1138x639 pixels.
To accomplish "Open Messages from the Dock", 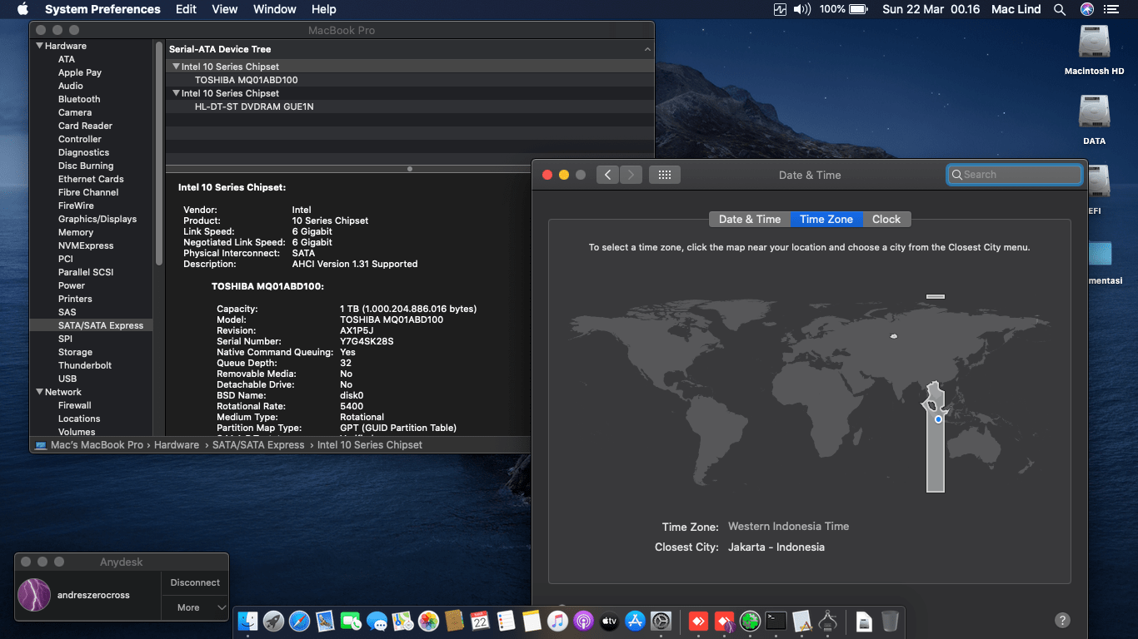I will (x=377, y=621).
